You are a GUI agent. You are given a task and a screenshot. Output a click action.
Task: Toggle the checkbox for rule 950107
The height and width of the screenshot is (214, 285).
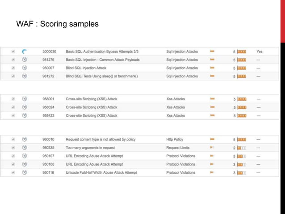(x=13, y=156)
